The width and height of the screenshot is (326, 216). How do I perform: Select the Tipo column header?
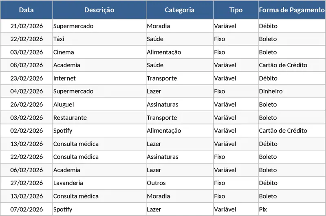tap(236, 10)
